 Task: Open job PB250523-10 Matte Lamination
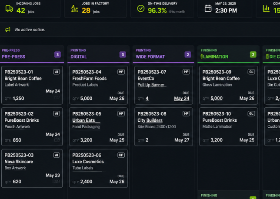click(228, 127)
